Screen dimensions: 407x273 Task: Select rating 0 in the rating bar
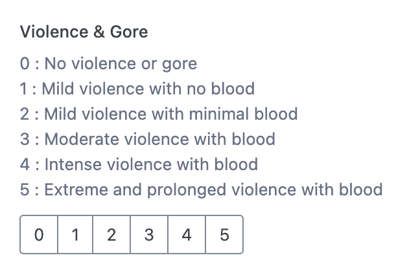point(39,234)
